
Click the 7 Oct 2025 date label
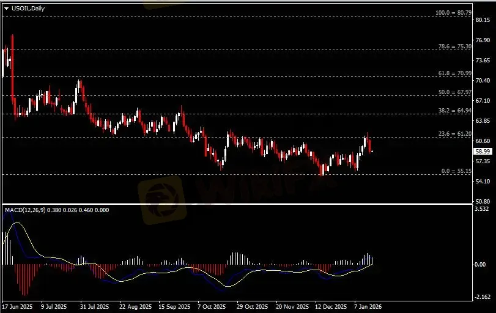[x=212, y=307]
